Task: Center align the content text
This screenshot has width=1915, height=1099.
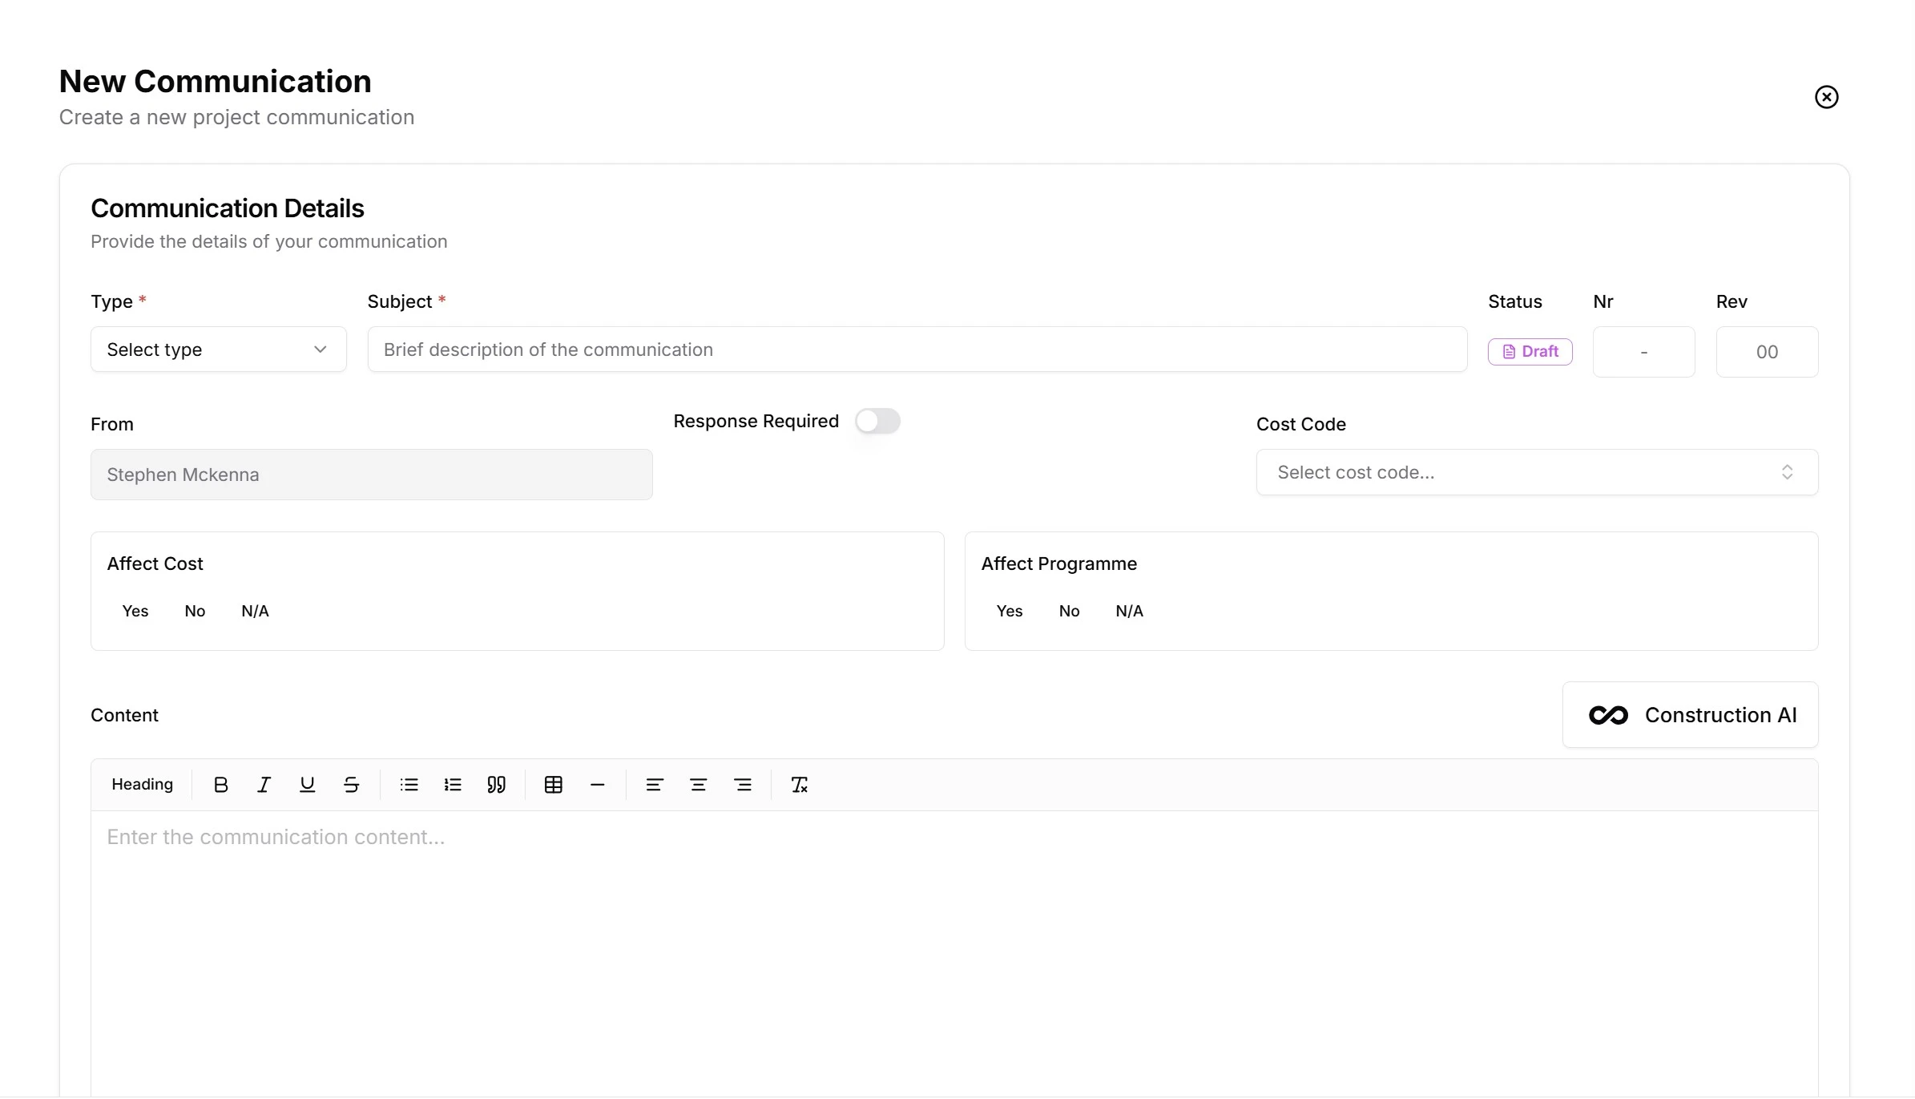Action: point(698,784)
